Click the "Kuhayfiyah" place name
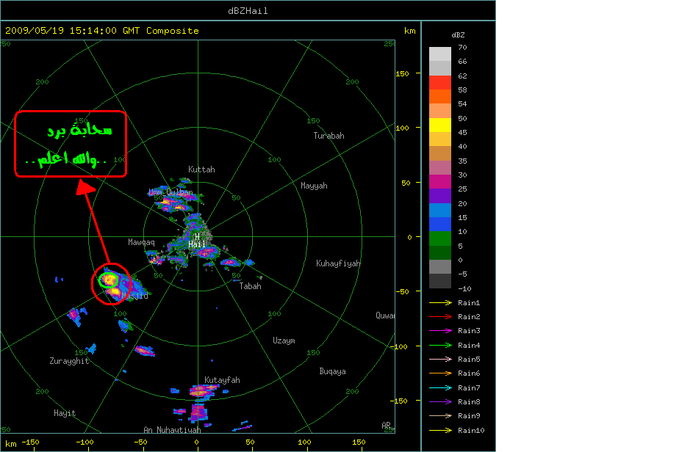The width and height of the screenshot is (682, 452). (338, 263)
